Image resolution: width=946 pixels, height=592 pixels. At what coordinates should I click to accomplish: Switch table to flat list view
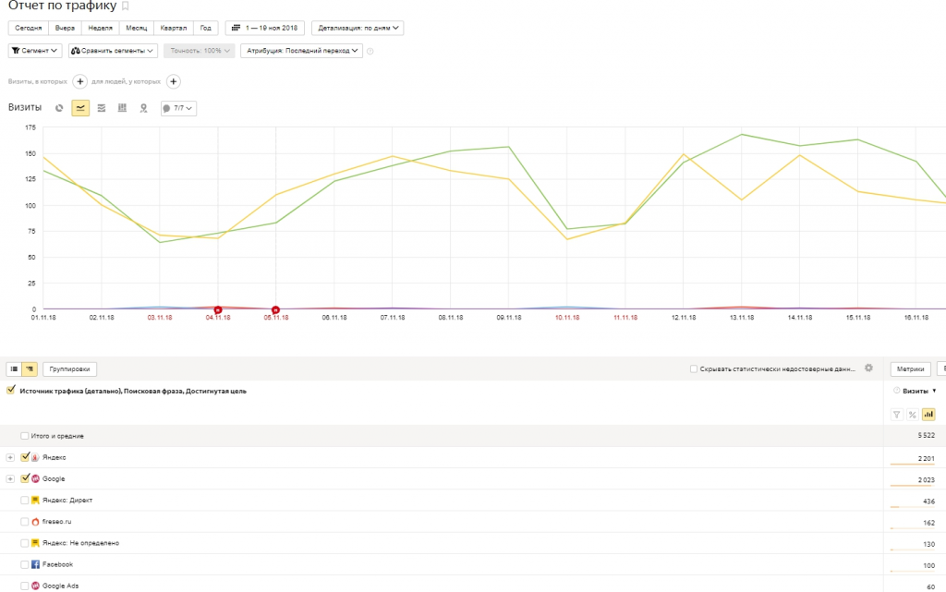(x=14, y=368)
